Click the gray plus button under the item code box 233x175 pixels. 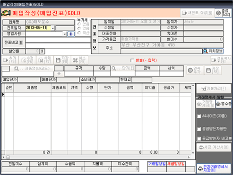[x=59, y=74]
